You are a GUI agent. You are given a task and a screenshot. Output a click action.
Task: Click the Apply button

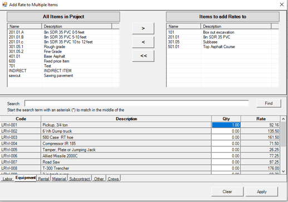(262, 191)
